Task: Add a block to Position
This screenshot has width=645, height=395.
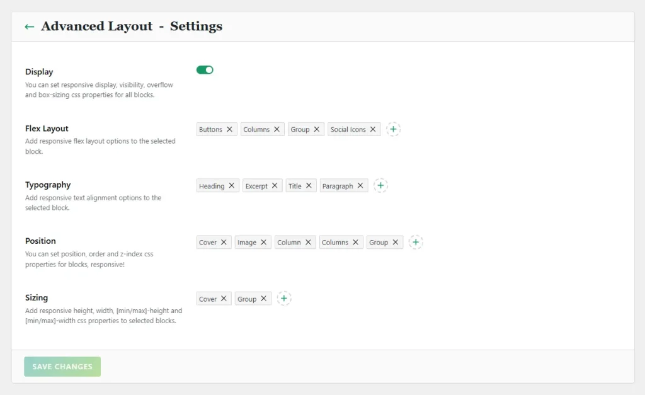Action: tap(416, 242)
